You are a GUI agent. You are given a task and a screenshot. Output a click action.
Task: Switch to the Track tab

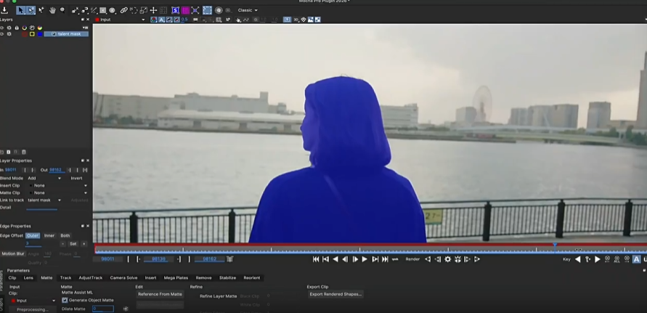click(x=65, y=277)
